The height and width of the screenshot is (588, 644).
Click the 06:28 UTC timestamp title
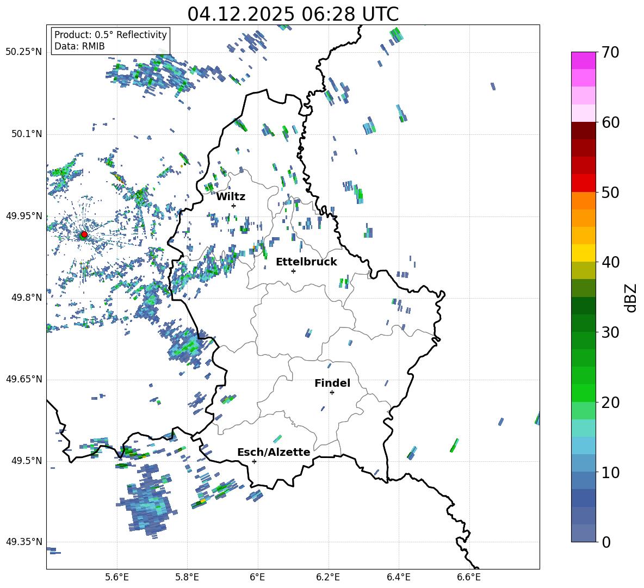[x=293, y=14]
